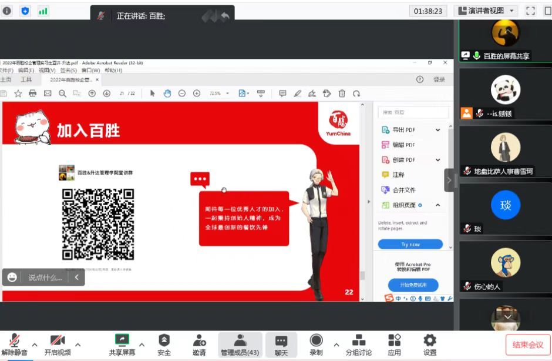Image resolution: width=552 pixels, height=361 pixels.
Task: Toggle 解除静音 microphone button
Action: click(x=14, y=341)
